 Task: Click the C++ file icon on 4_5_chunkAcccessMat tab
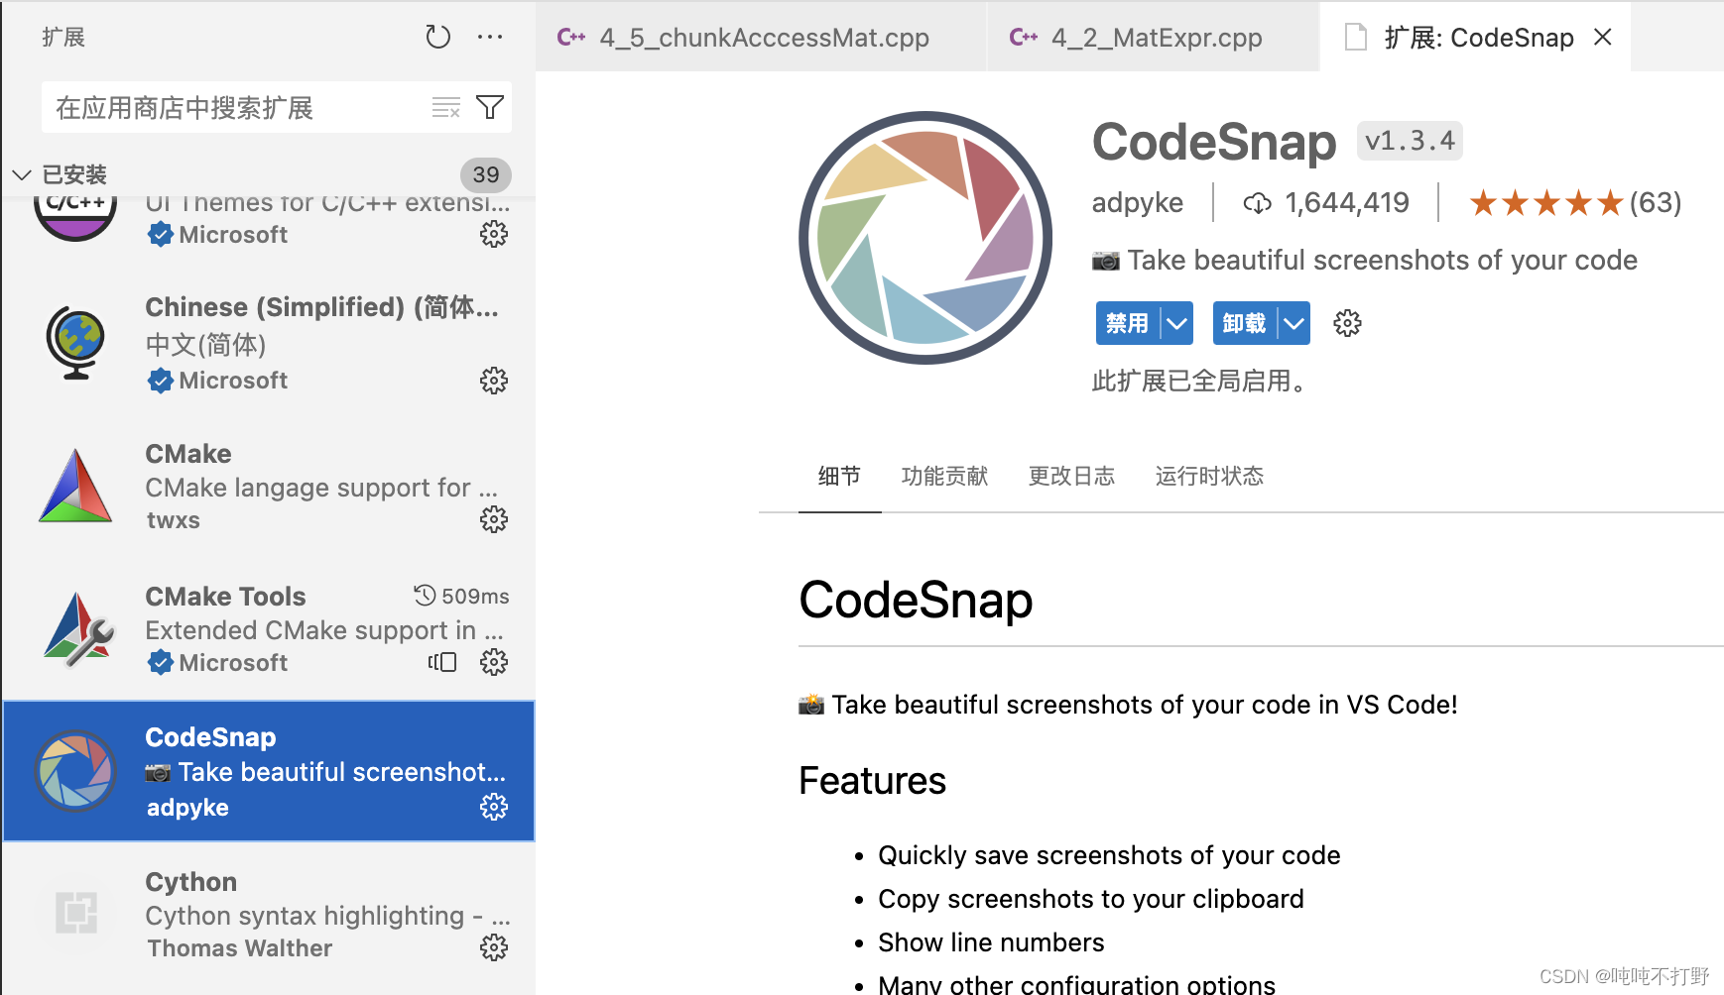tap(571, 38)
